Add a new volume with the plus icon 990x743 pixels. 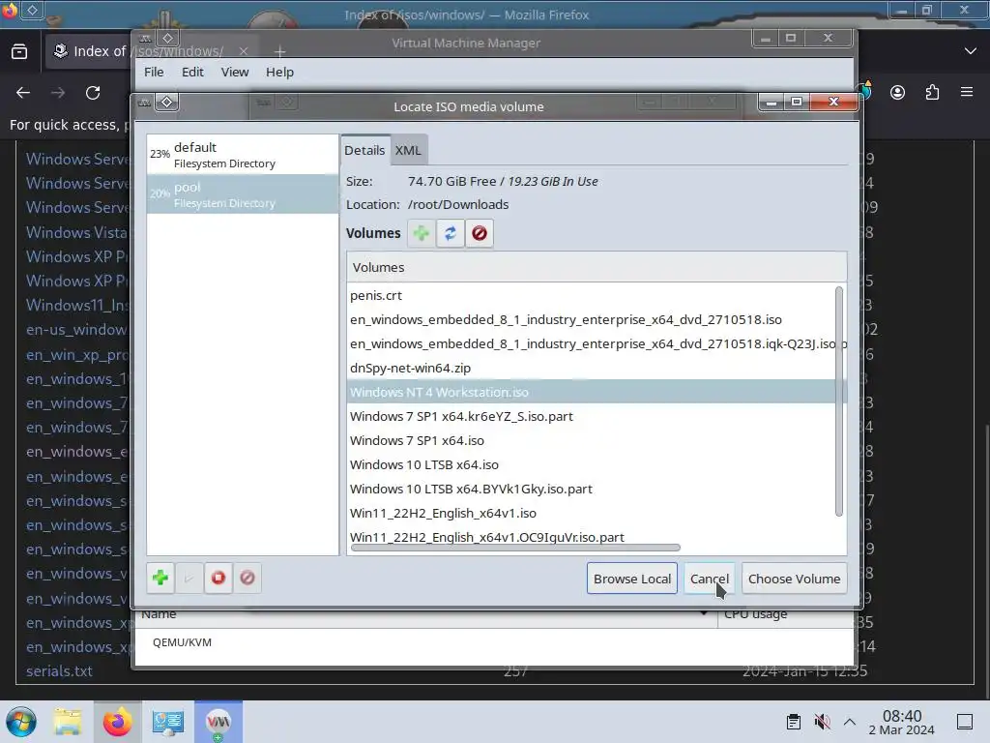point(422,233)
